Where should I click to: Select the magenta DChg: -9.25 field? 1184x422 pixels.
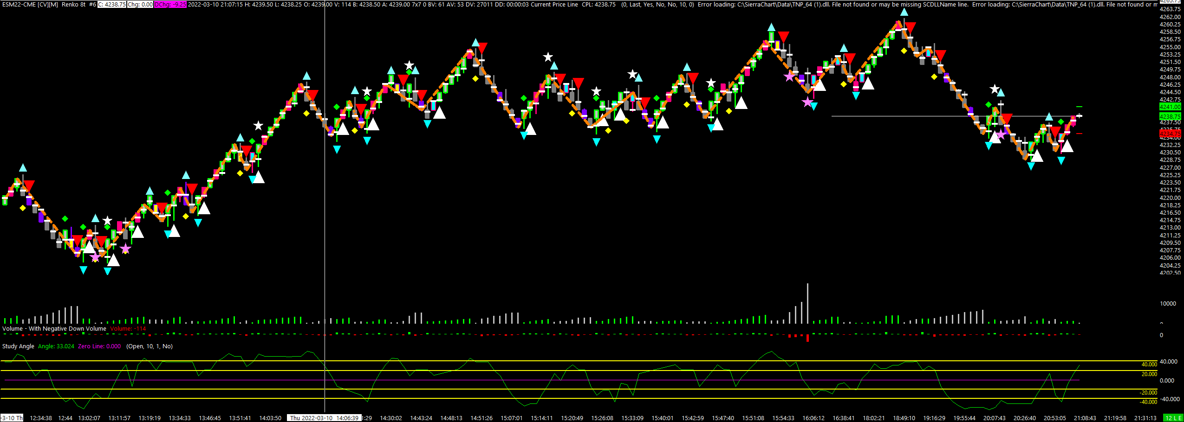[170, 5]
